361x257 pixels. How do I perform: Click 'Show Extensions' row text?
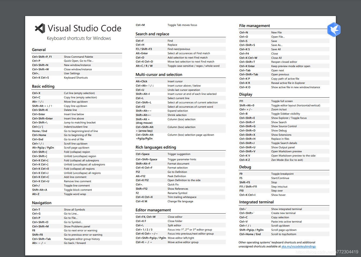pyautogui.click(x=281, y=135)
